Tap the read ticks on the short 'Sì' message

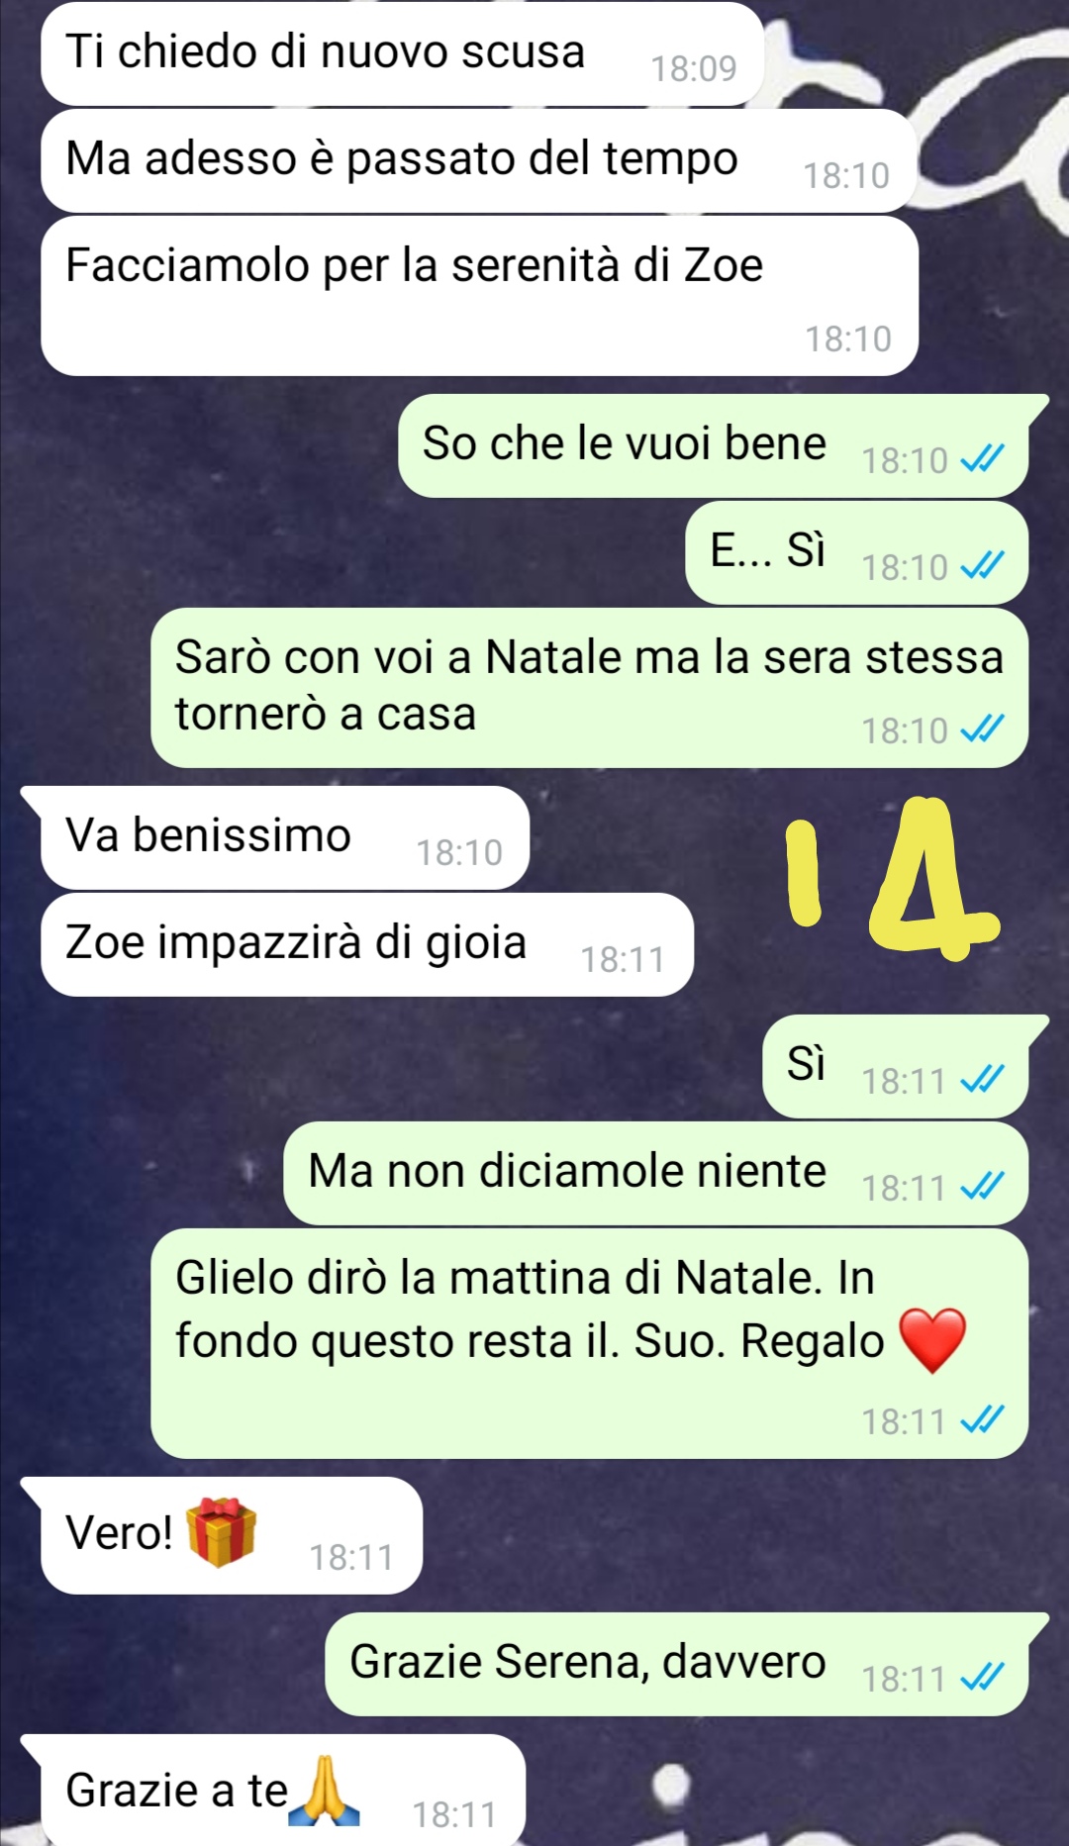(x=983, y=1079)
